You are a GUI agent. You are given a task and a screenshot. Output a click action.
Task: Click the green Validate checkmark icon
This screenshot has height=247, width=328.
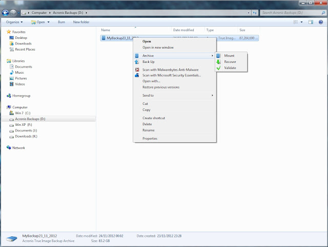[x=219, y=68]
